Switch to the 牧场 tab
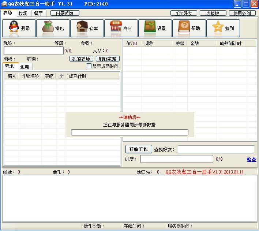259x231 pixels. 23,13
